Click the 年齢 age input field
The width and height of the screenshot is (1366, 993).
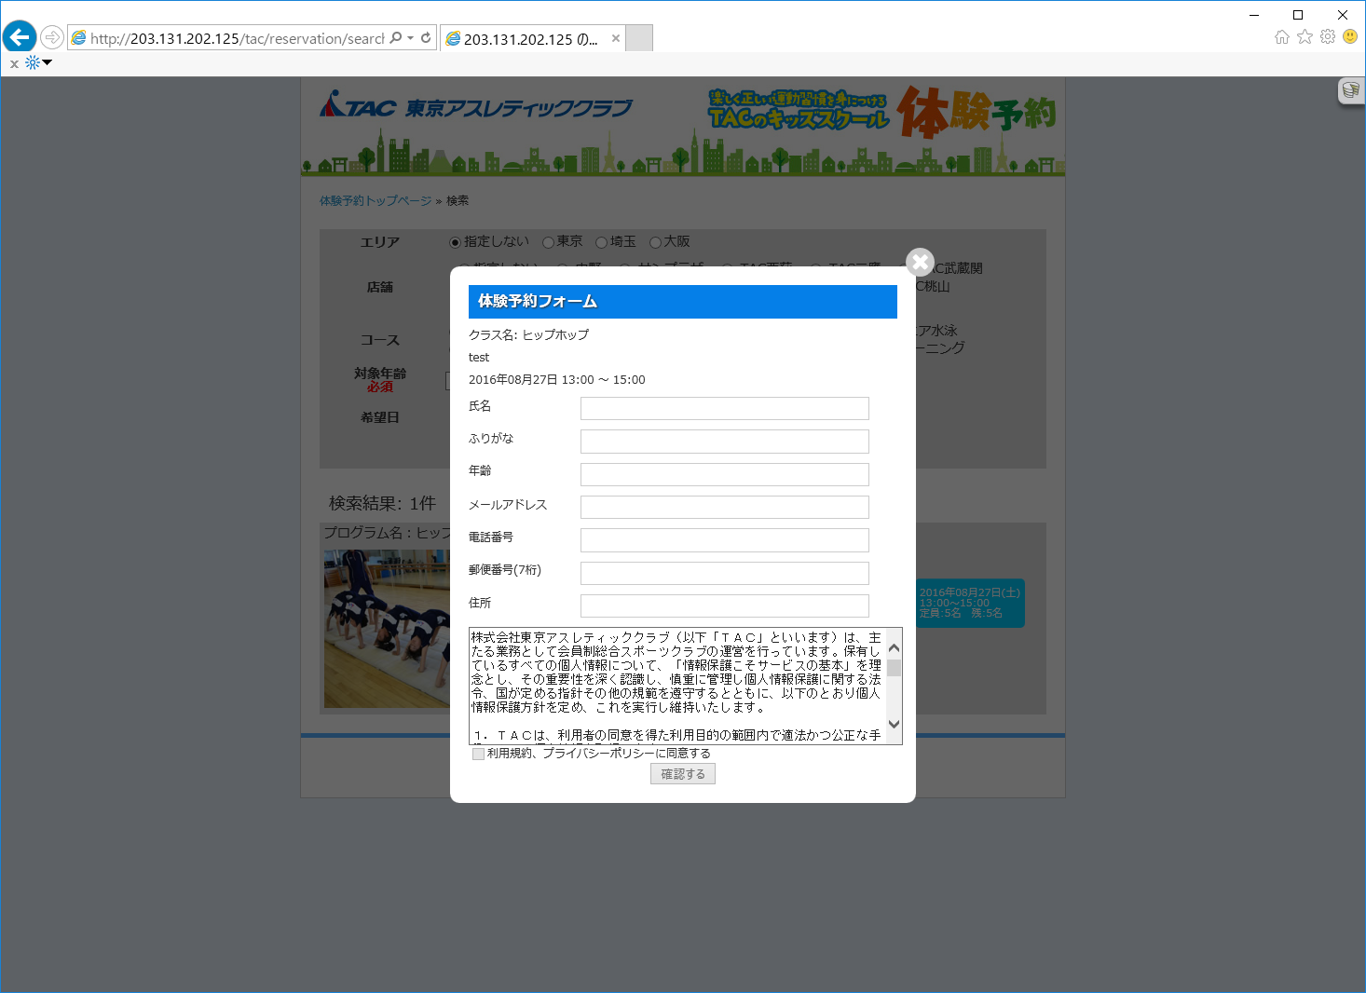click(x=725, y=474)
